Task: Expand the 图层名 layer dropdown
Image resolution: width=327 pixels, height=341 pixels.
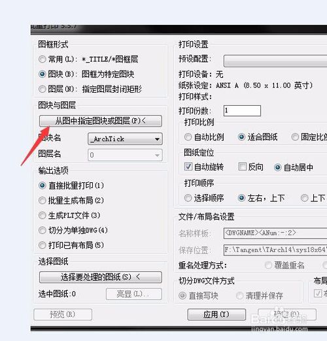Action: [125, 155]
